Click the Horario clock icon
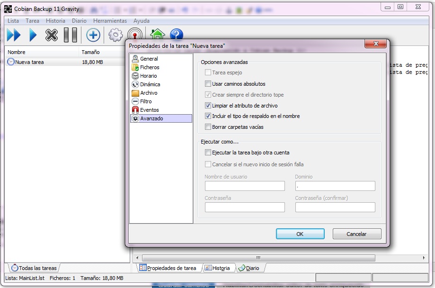The height and width of the screenshot is (288, 435). click(135, 76)
